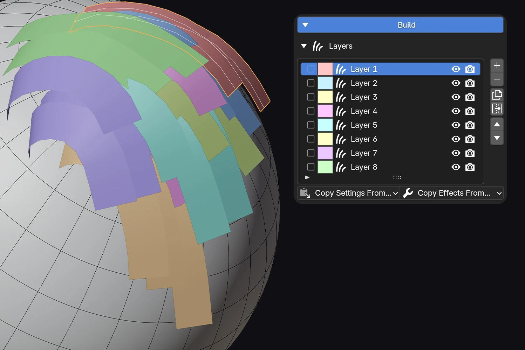Open Layer 7 color swatch

(325, 153)
